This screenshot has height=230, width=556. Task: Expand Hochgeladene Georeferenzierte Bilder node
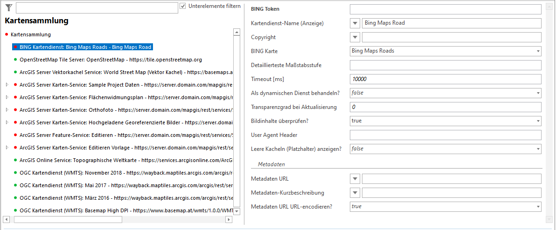[7, 122]
